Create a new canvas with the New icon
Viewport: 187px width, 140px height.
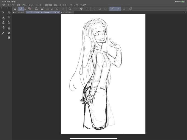(x=36, y=9)
